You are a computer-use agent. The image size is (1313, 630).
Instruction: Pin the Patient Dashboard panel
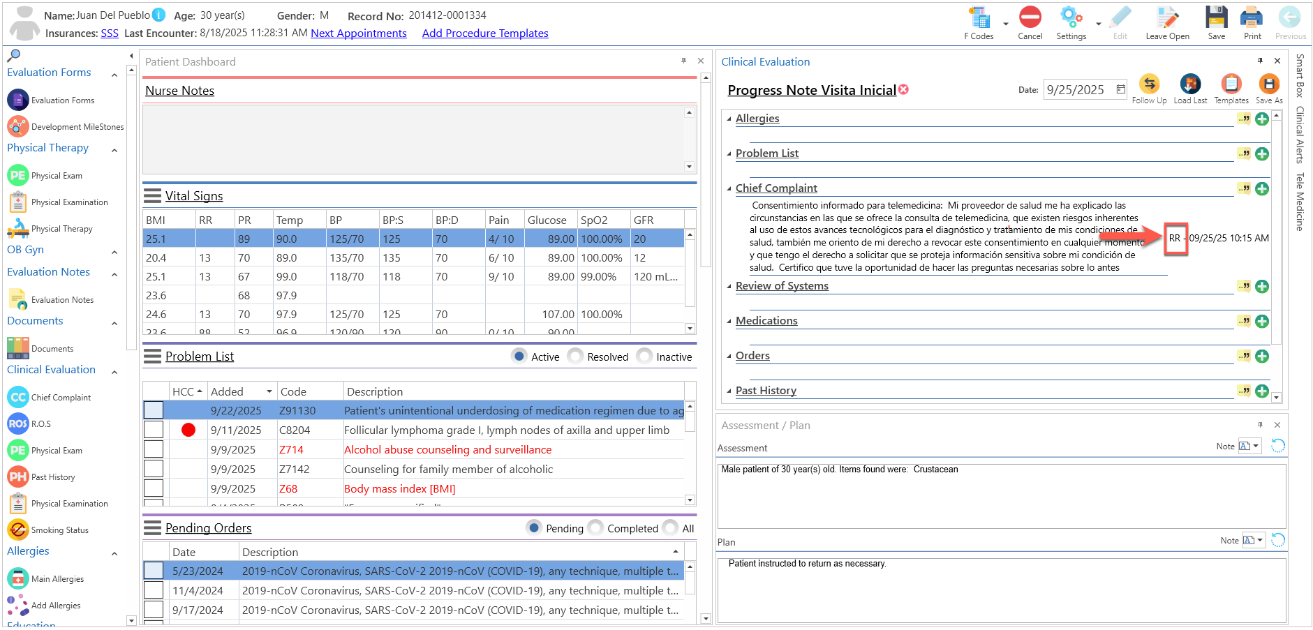[683, 61]
